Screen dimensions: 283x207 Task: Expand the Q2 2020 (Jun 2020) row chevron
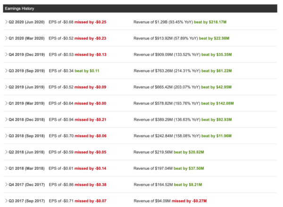(6, 22)
